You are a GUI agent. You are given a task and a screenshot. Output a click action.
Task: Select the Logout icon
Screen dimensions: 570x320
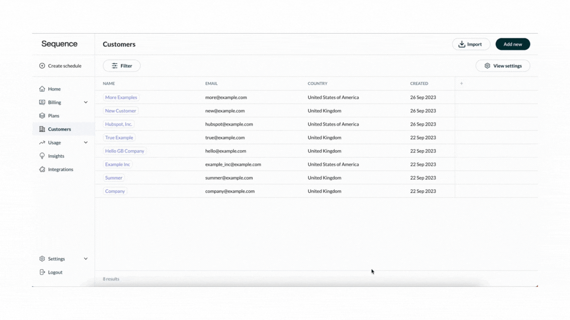coord(42,272)
